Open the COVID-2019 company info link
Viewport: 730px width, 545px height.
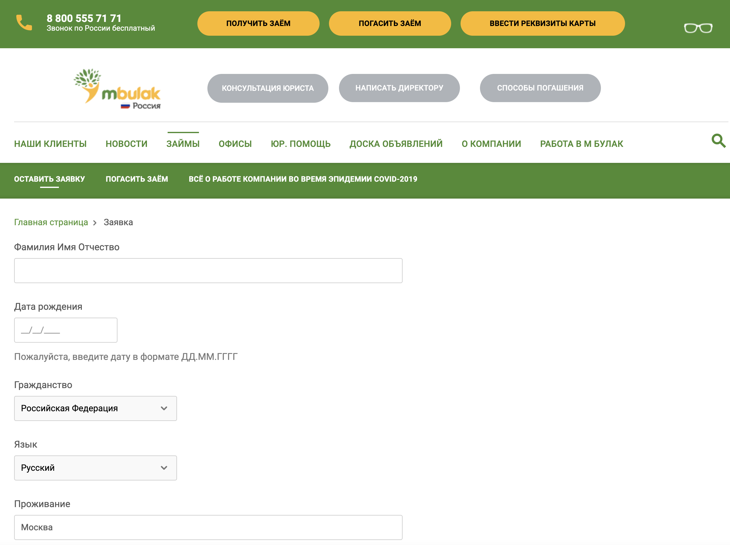coord(303,179)
